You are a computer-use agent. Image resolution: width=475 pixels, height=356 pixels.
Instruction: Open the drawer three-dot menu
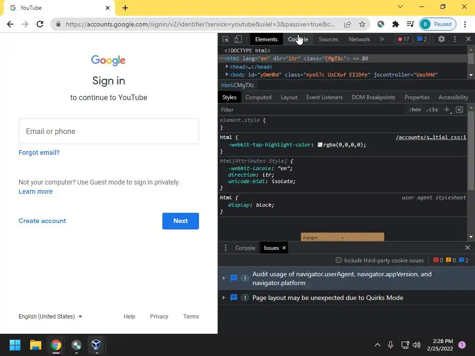[225, 248]
